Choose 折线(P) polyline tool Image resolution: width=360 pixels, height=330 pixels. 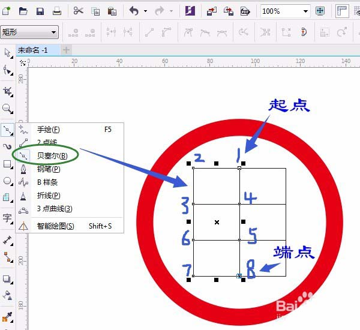click(x=70, y=196)
